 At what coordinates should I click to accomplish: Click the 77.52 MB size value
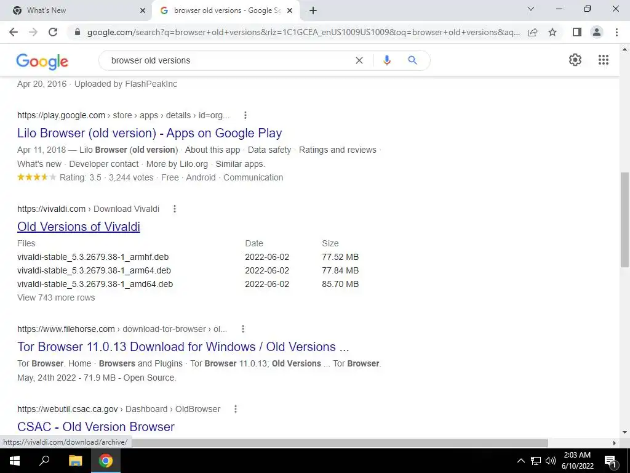point(340,257)
